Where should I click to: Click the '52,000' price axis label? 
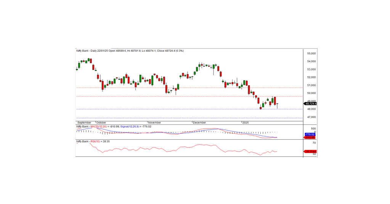pos(311,77)
